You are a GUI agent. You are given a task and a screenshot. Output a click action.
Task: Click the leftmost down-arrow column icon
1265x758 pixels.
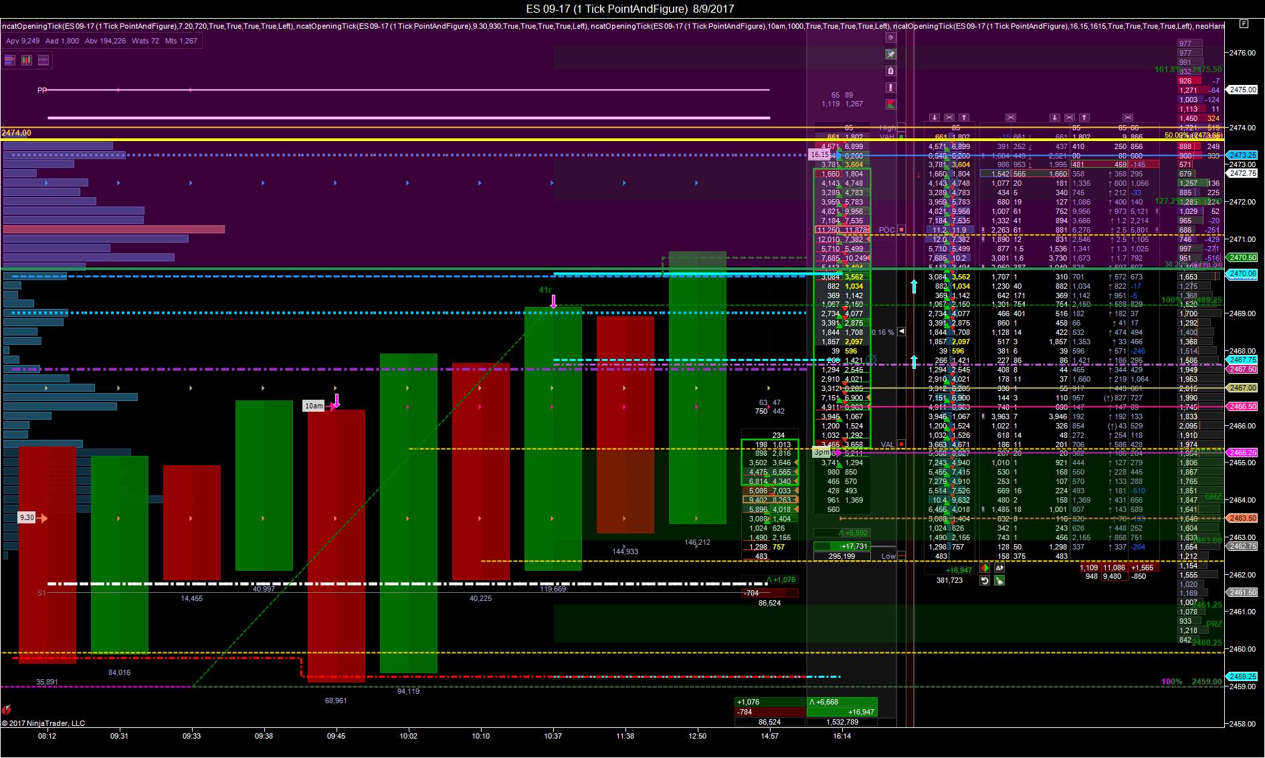point(935,118)
